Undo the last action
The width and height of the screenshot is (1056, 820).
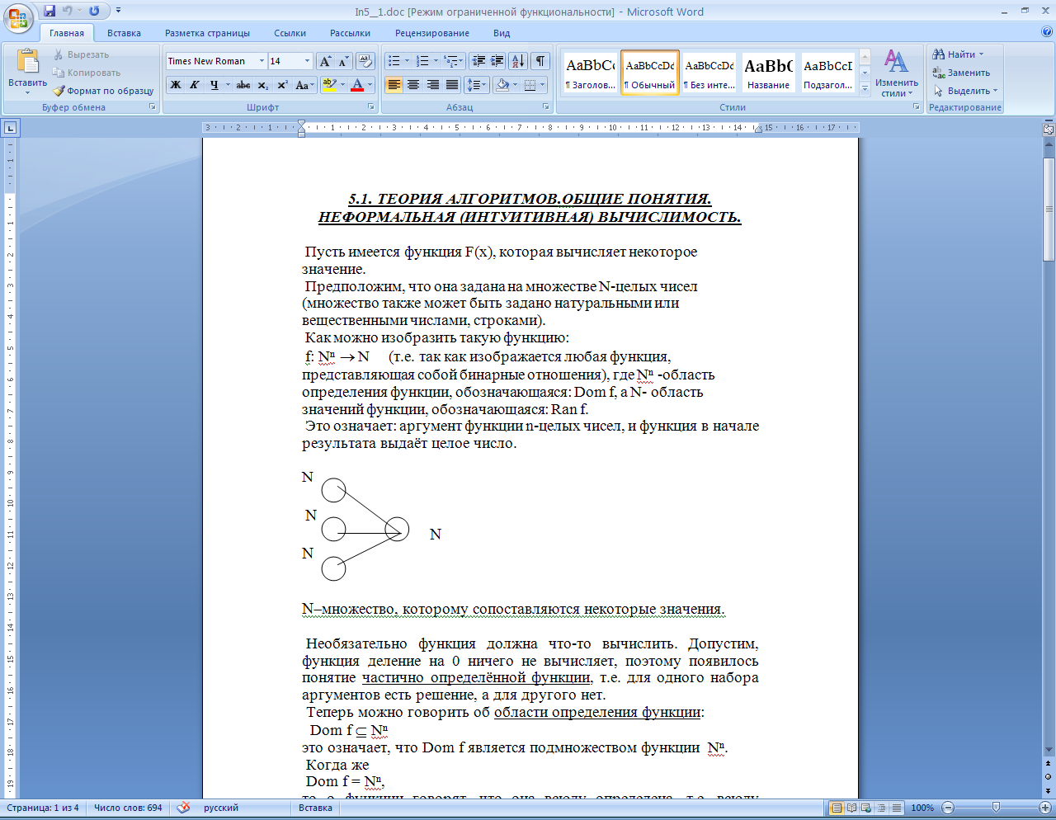coord(68,12)
